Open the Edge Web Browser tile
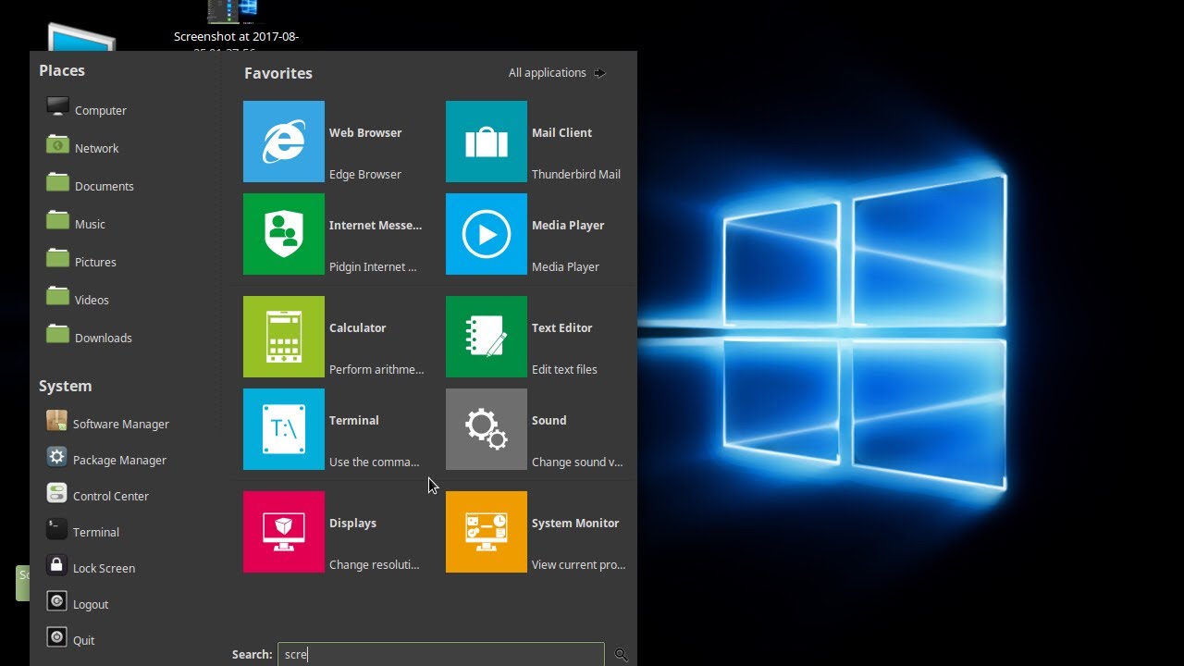The width and height of the screenshot is (1184, 666). (x=284, y=142)
